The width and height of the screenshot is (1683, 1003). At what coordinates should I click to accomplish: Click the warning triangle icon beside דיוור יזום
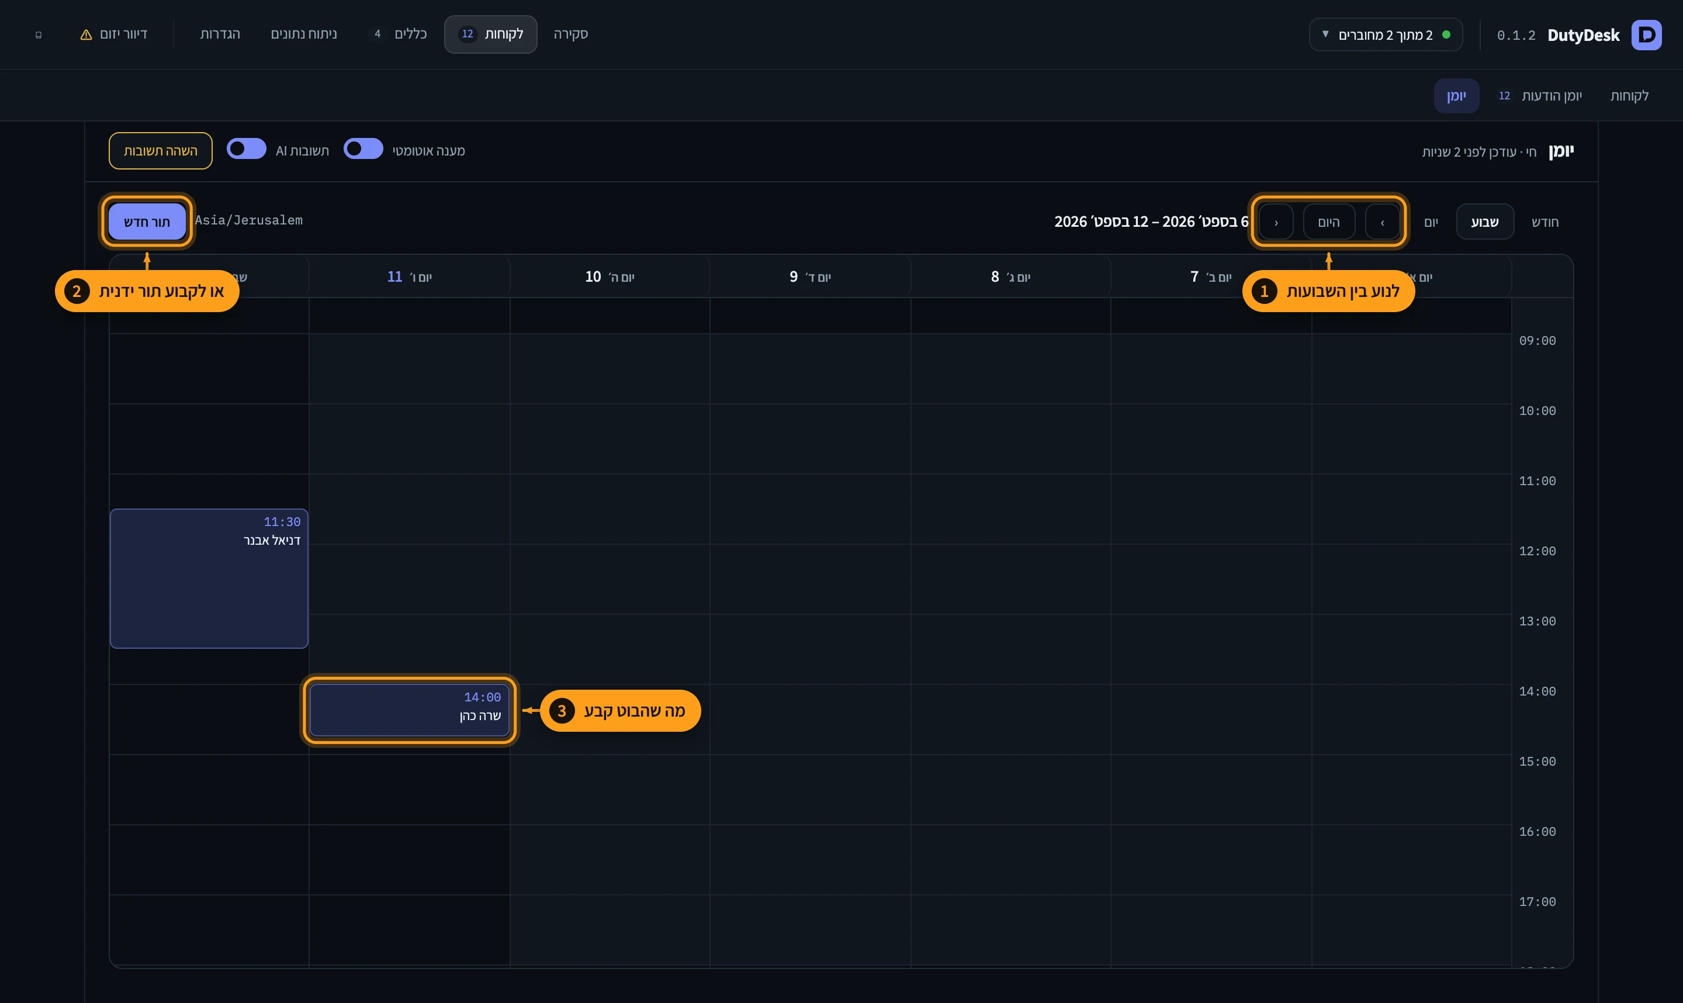86,34
